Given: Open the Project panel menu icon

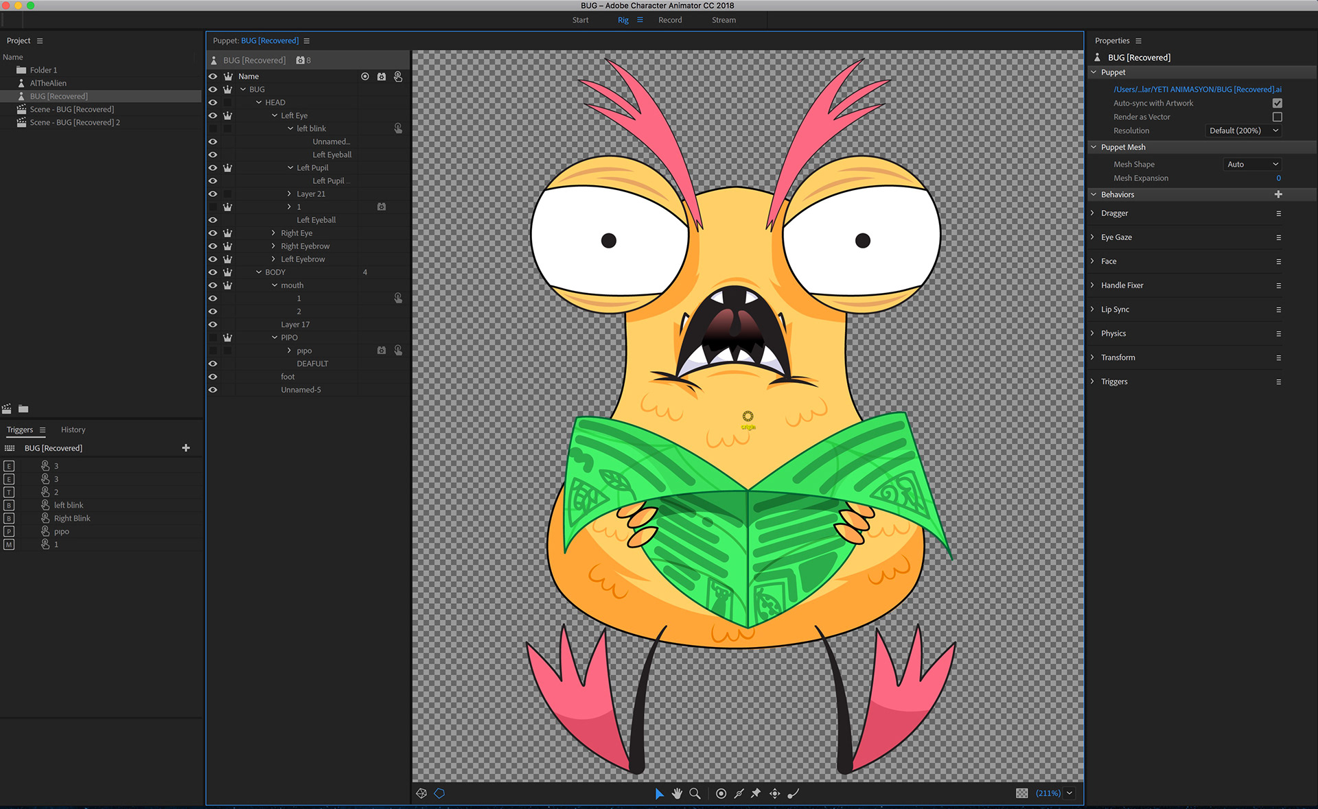Looking at the screenshot, I should [x=40, y=40].
